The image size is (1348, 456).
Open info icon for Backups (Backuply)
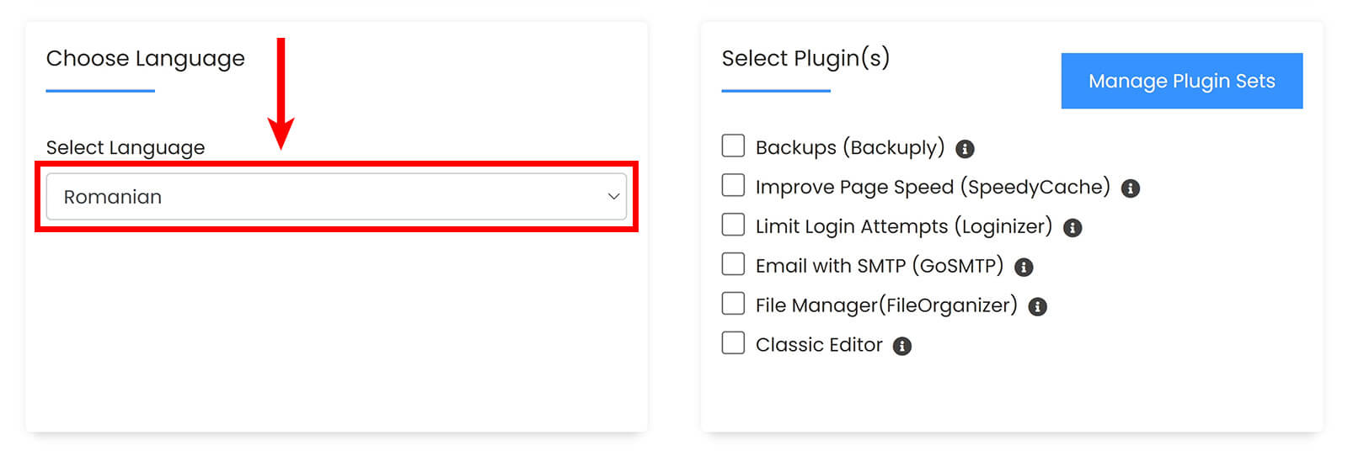965,149
